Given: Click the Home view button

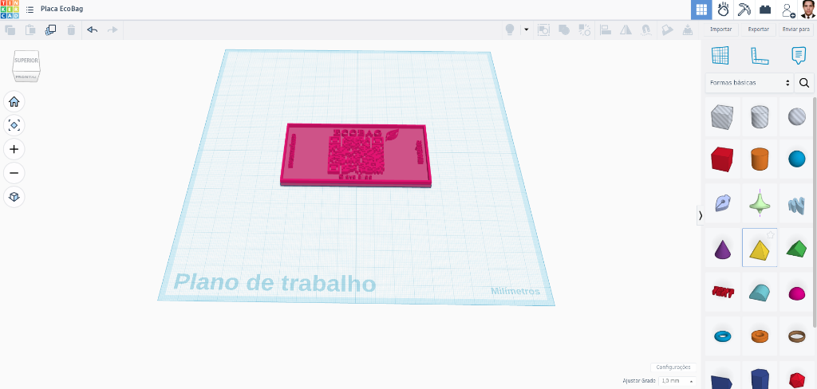Looking at the screenshot, I should 14,101.
